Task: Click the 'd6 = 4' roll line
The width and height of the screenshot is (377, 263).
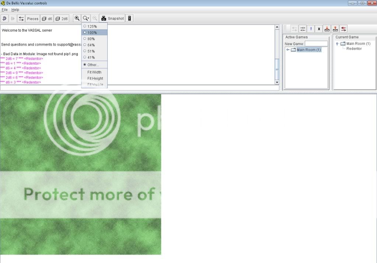Action: point(21,68)
